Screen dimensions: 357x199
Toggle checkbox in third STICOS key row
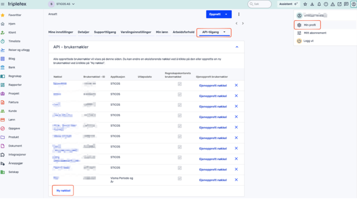(x=180, y=105)
